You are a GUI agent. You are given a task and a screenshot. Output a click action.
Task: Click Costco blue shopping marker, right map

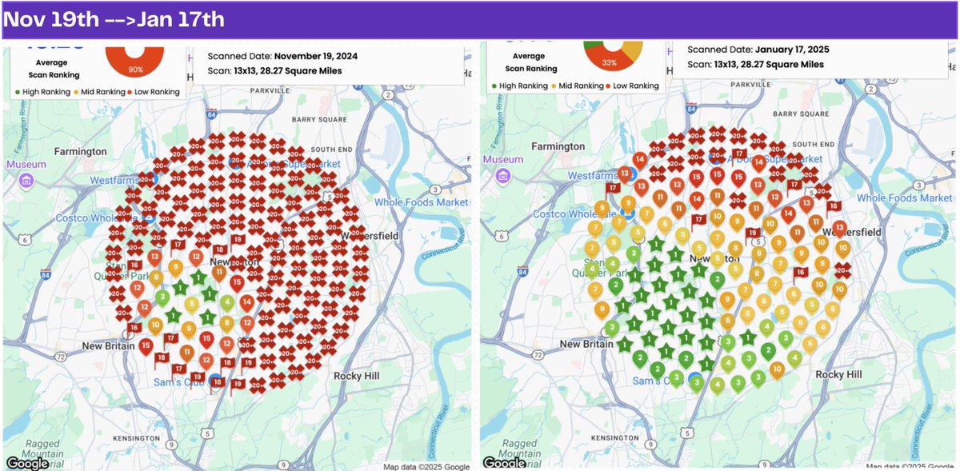[x=629, y=213]
